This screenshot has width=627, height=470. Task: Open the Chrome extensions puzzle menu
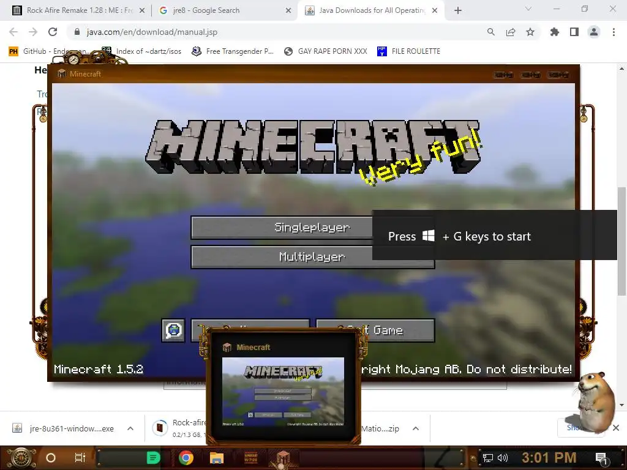coord(555,32)
